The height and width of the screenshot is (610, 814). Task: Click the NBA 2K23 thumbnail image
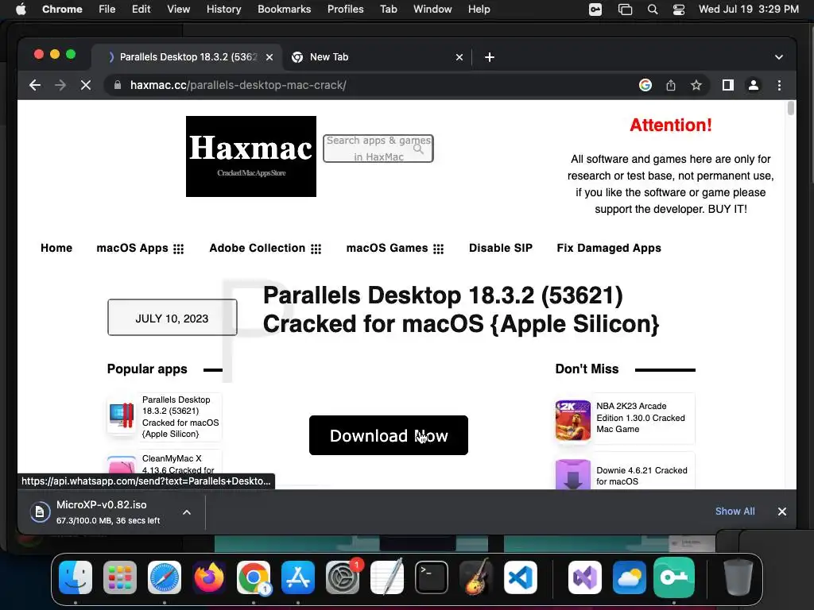pyautogui.click(x=572, y=420)
